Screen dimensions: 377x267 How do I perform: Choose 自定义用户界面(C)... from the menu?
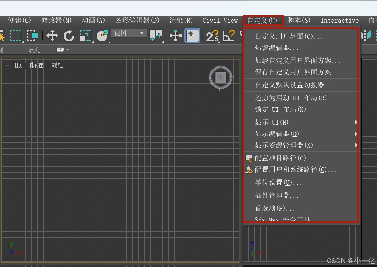[x=301, y=36]
